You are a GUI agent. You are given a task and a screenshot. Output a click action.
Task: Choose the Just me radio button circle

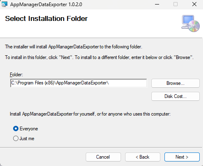coord(16,139)
